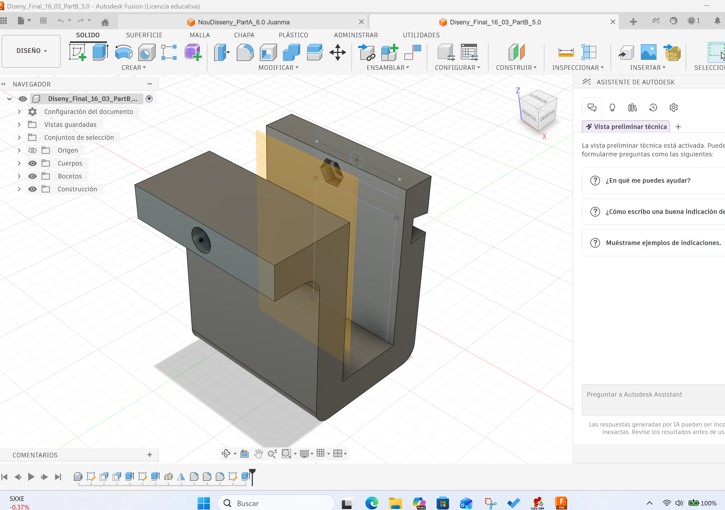Collapse the Diseny_Final root node
Viewport: 725px width, 510px height.
tap(9, 99)
